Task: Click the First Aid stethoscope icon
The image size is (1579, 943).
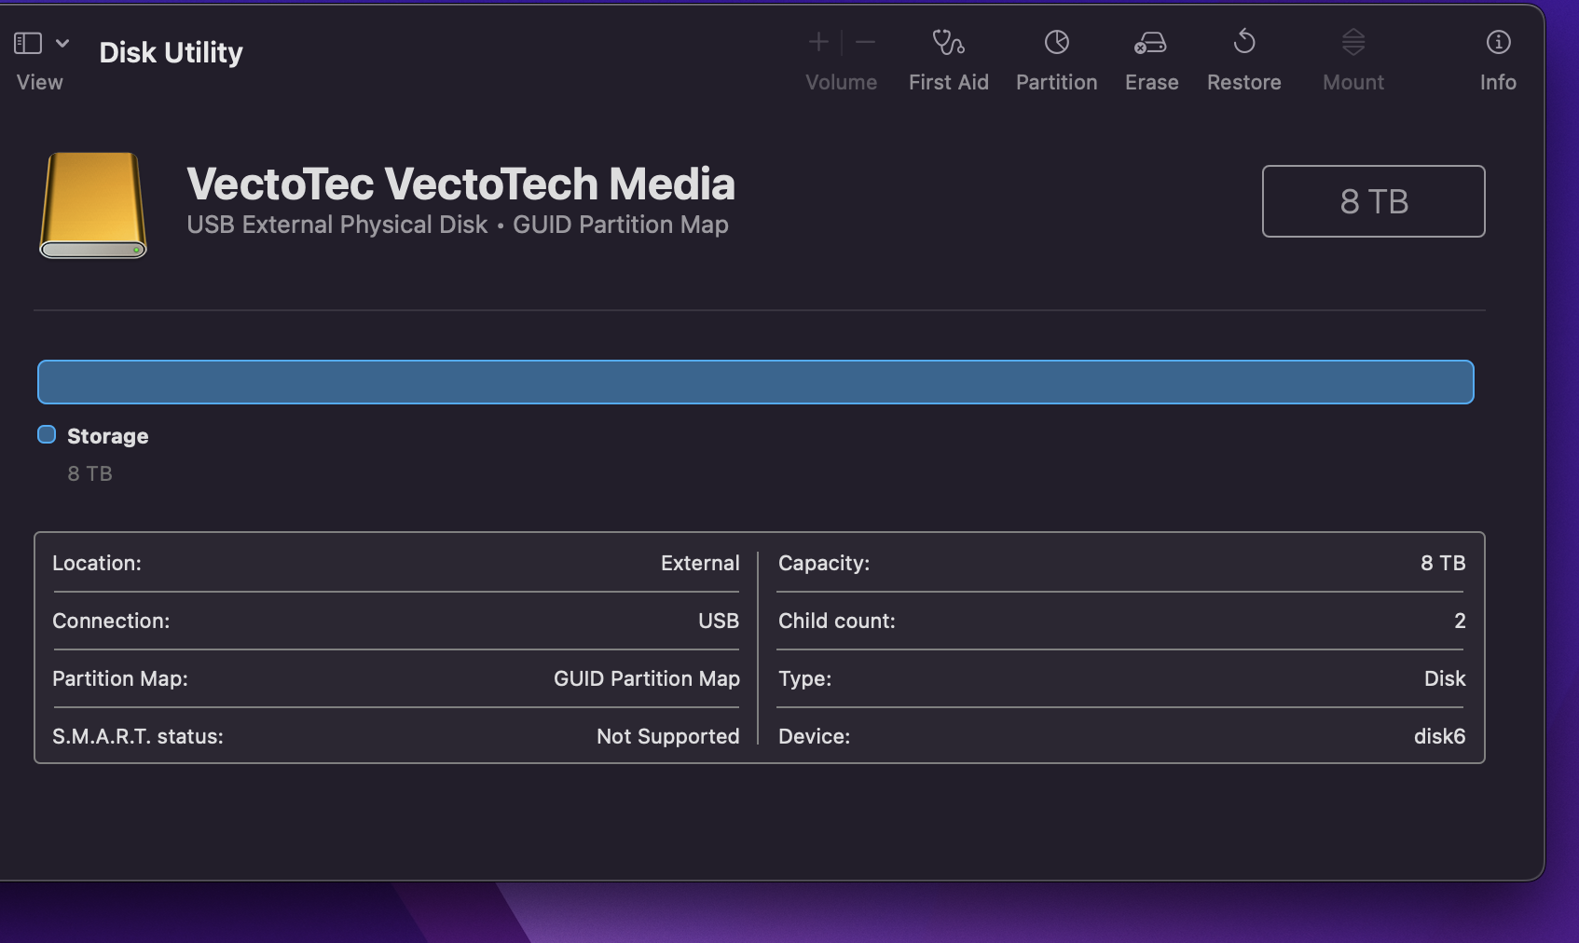Action: [x=948, y=42]
